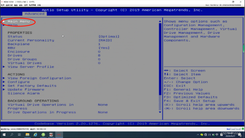Select the Advanced tab

[x=35, y=14]
